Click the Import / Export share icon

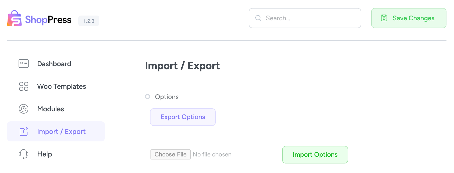[x=24, y=131]
